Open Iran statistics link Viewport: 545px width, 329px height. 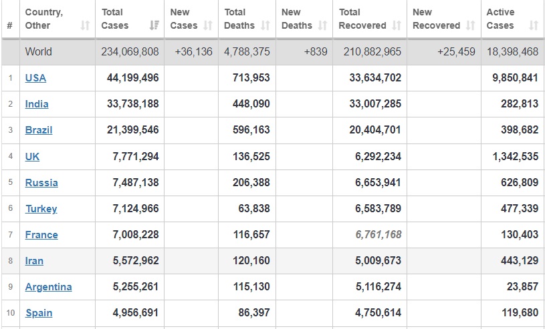pos(34,261)
